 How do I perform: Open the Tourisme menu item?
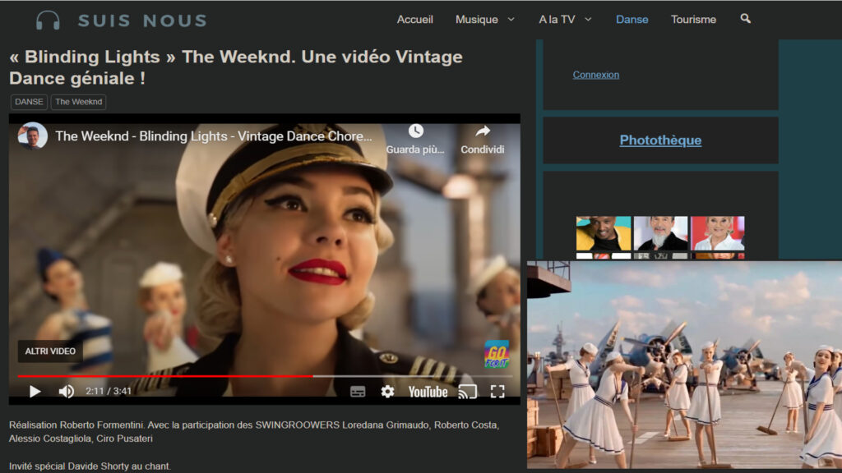pos(693,20)
